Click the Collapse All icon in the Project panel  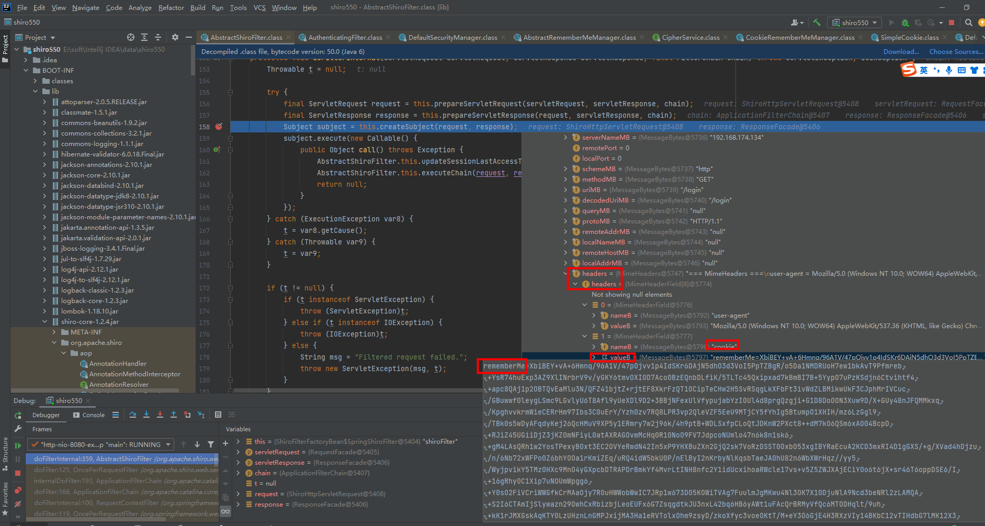pos(158,37)
